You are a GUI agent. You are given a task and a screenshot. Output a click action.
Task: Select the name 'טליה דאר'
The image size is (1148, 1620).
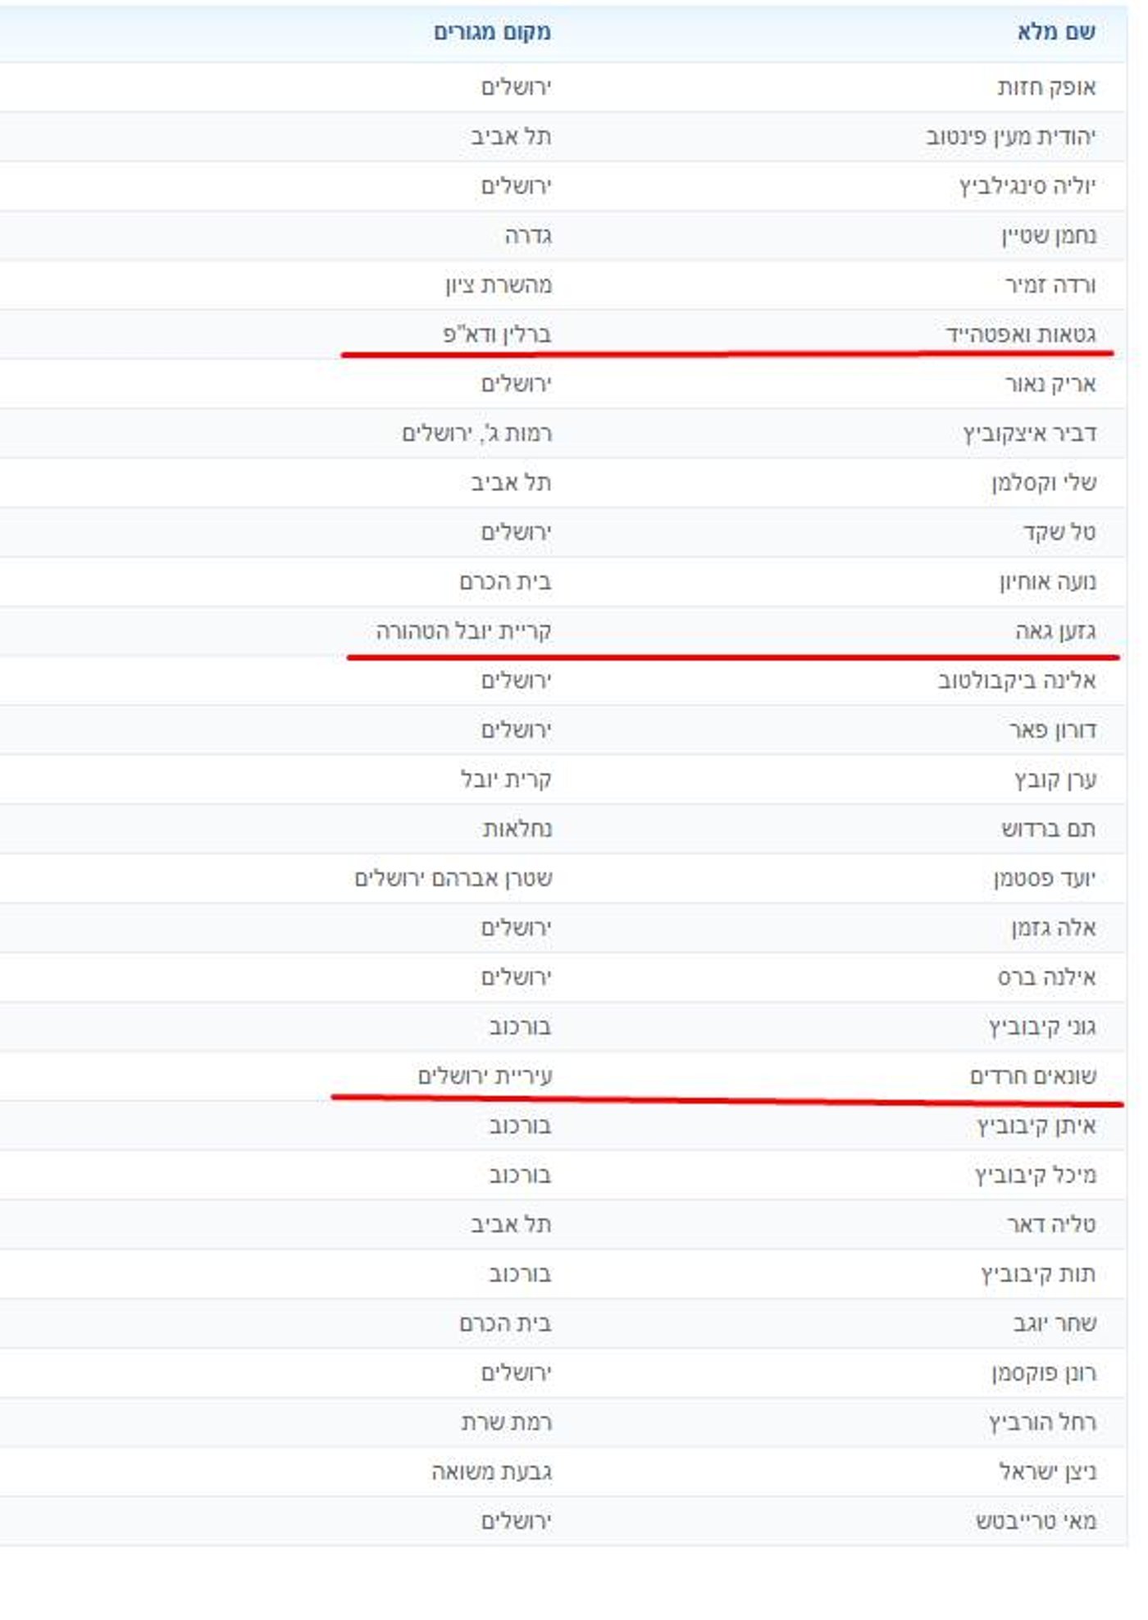[1051, 1224]
